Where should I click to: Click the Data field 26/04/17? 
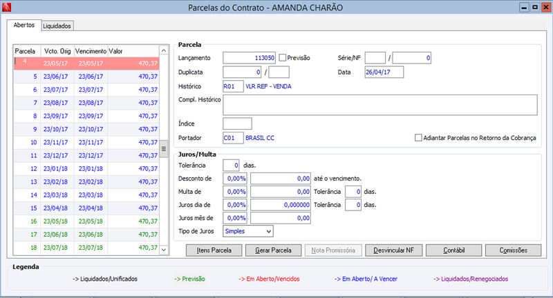pyautogui.click(x=384, y=72)
